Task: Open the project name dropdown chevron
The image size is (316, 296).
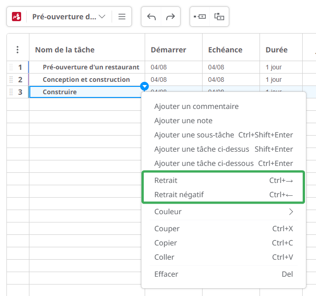Action: (102, 17)
